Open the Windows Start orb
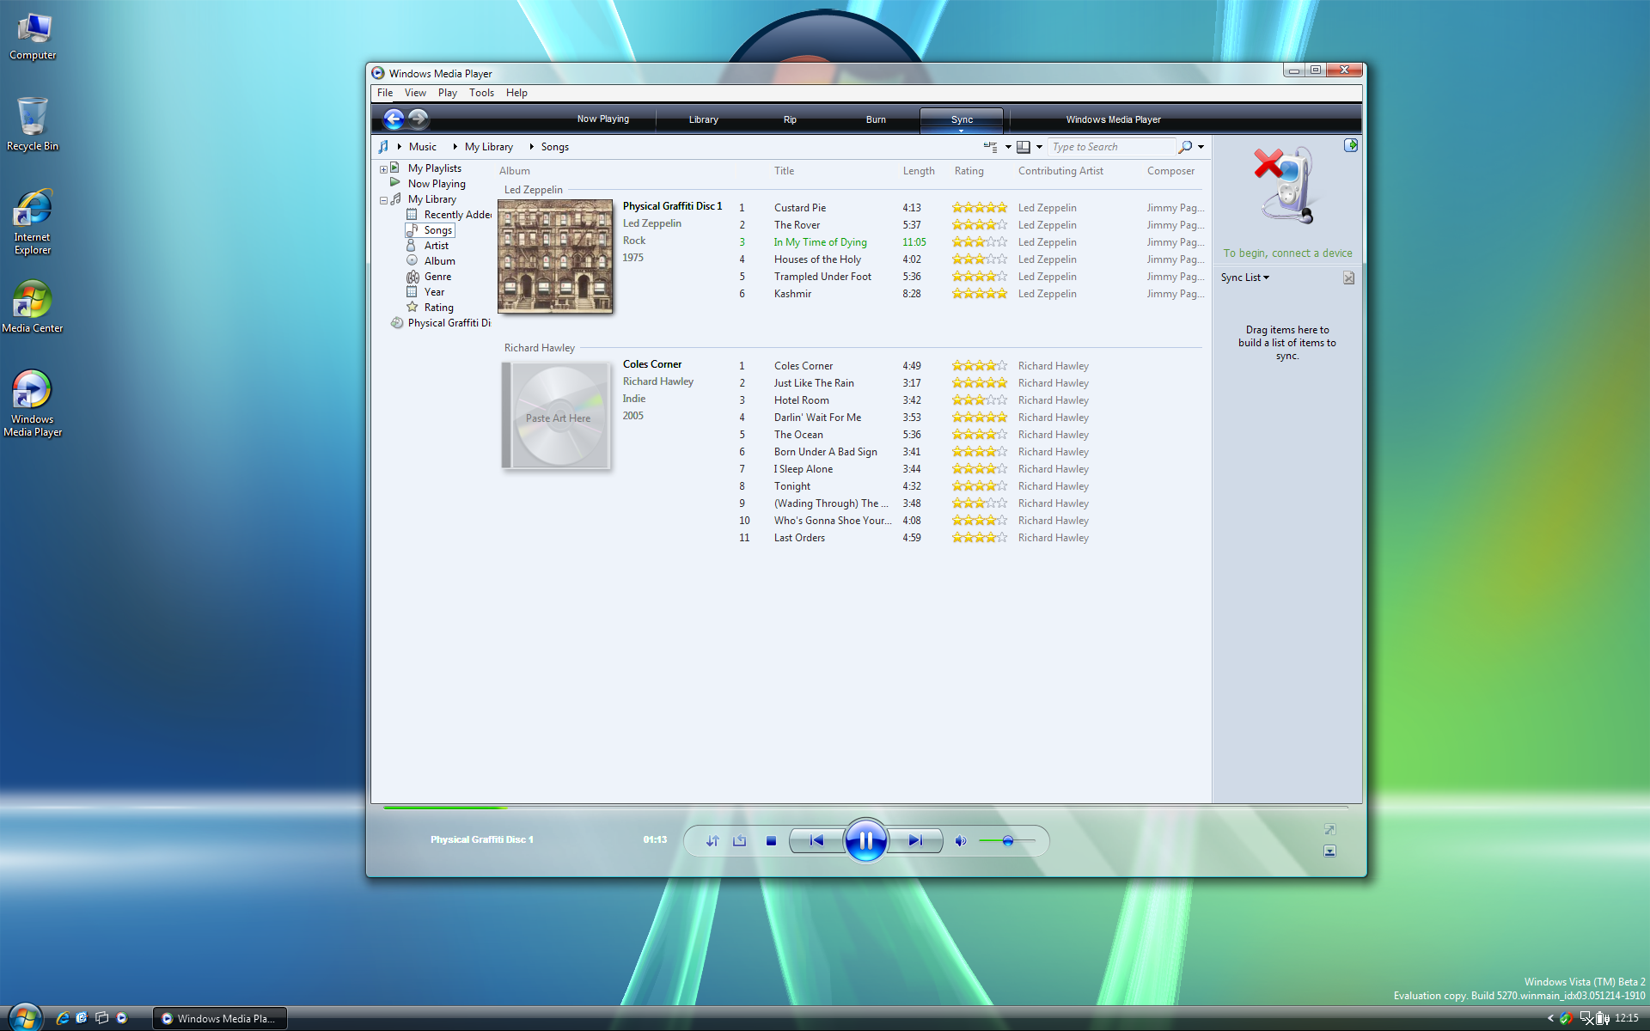1650x1031 pixels. pyautogui.click(x=24, y=1018)
